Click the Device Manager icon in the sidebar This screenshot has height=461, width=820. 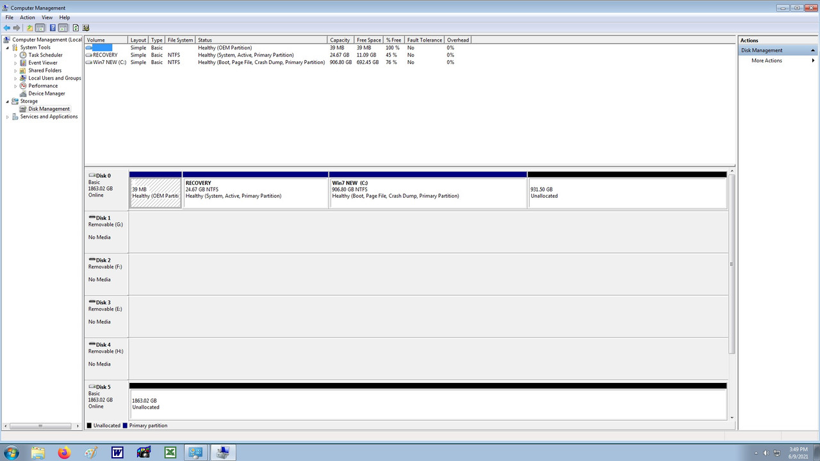pyautogui.click(x=23, y=93)
